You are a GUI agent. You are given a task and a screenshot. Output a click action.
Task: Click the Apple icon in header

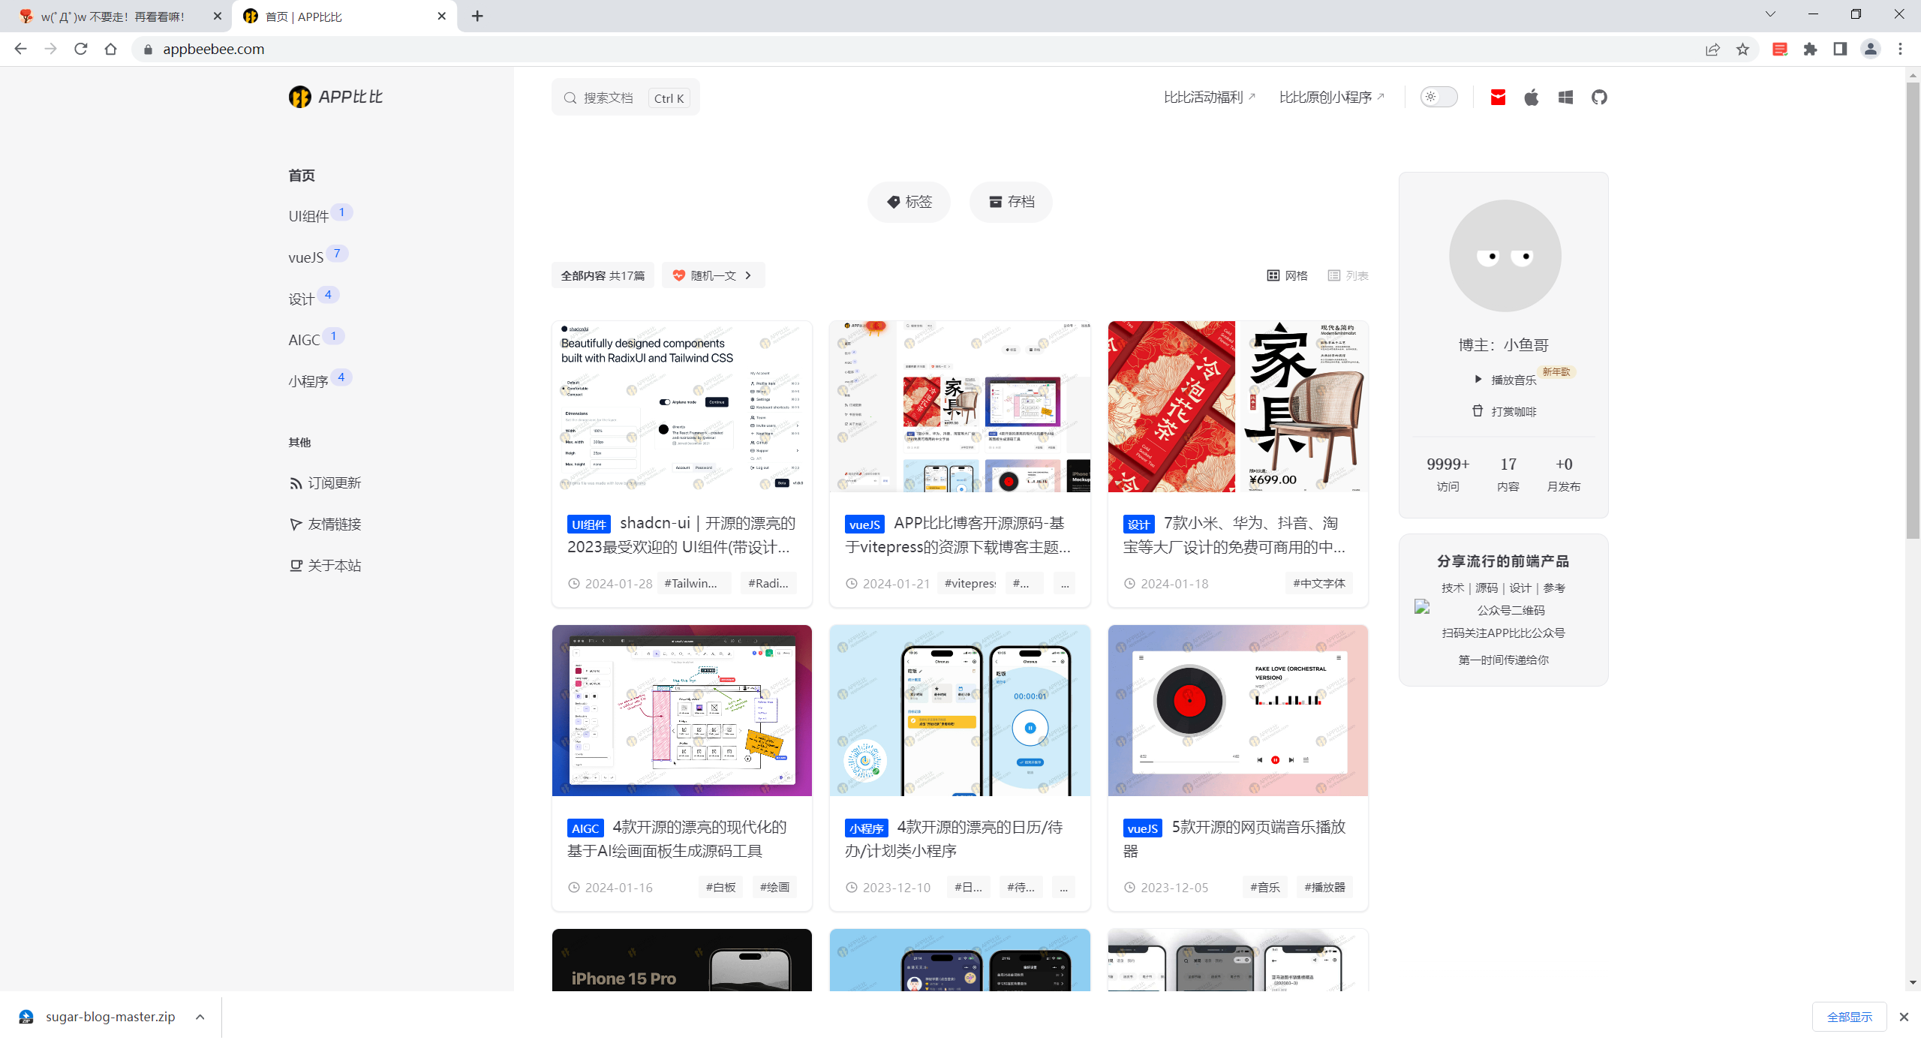pos(1532,97)
